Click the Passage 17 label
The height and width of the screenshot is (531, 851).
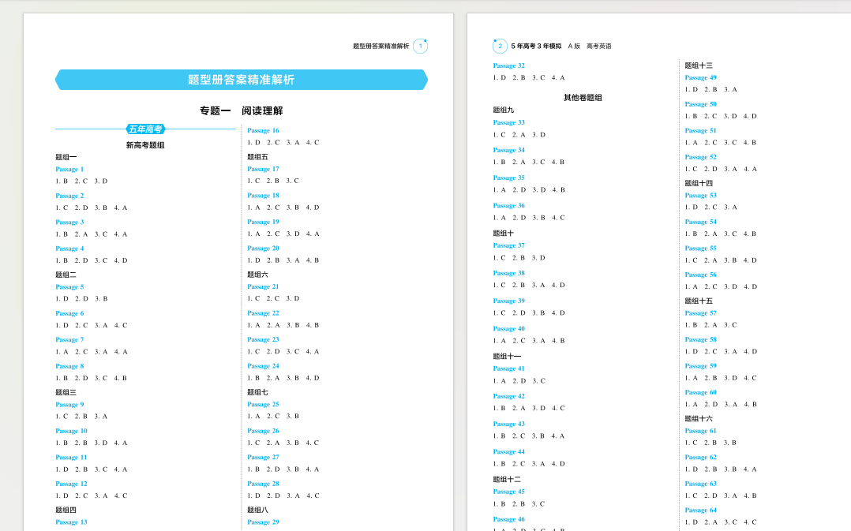[x=263, y=169]
